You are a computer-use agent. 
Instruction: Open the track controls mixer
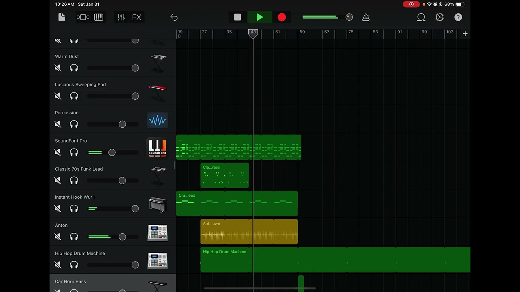coord(121,17)
